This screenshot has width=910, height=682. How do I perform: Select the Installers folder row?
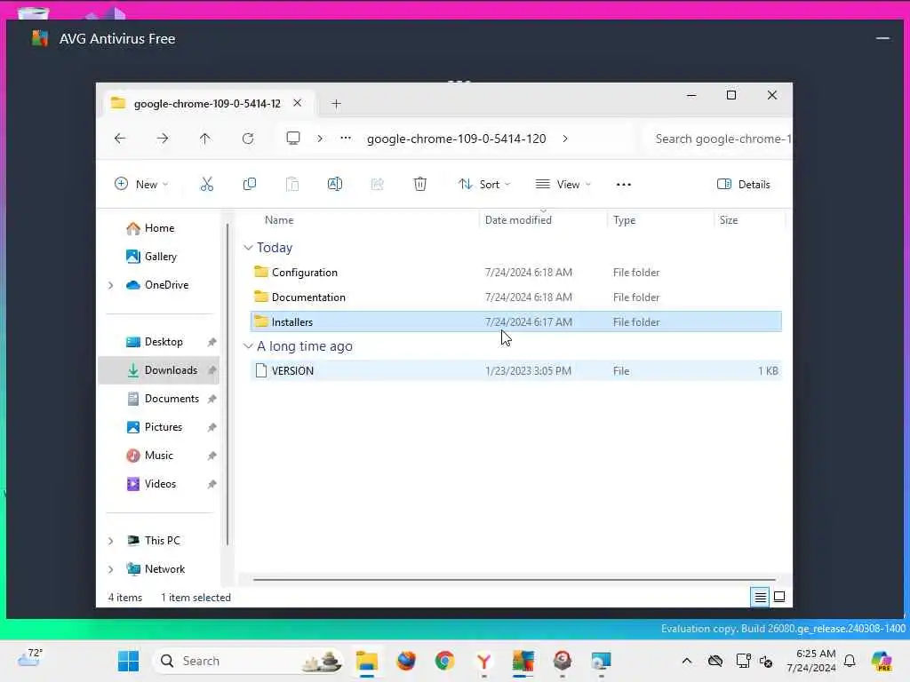(516, 321)
